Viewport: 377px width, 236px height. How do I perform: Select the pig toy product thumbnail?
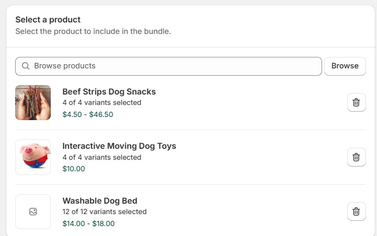coord(33,157)
